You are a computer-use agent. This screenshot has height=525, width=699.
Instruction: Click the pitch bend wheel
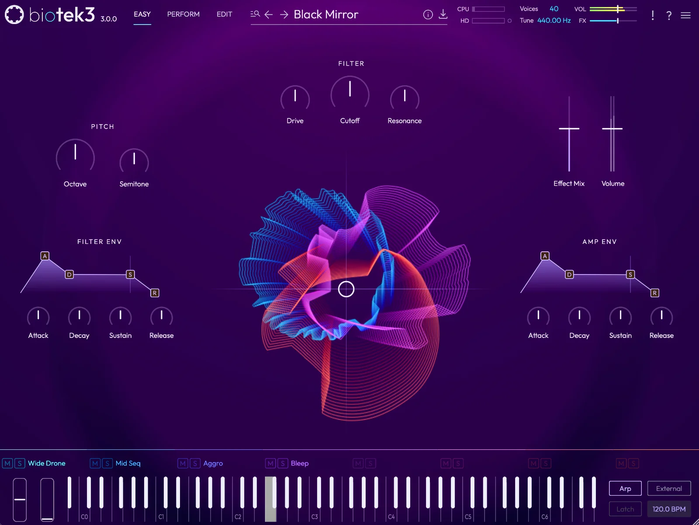[x=20, y=500]
